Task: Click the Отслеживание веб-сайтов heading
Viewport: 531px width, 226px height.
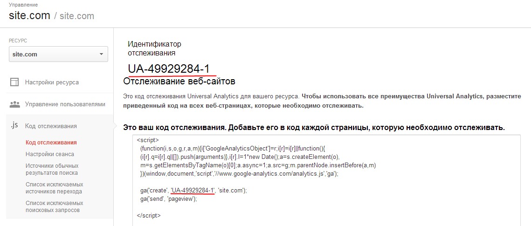Action: (x=179, y=82)
